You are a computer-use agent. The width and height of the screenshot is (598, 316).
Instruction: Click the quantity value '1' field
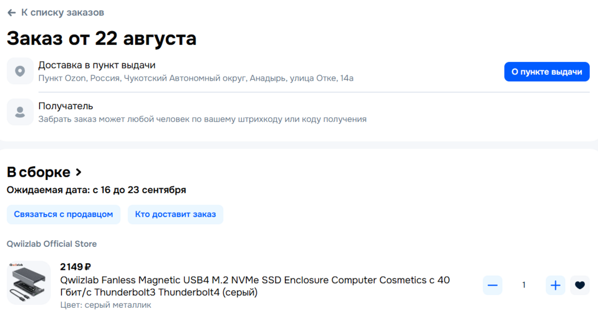pos(524,285)
